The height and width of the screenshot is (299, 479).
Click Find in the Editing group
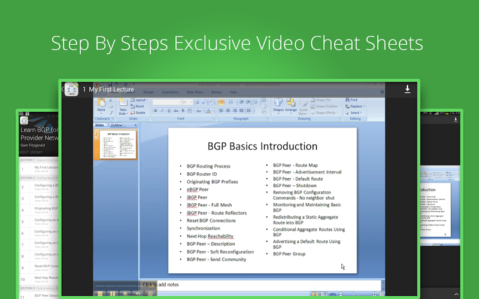click(x=351, y=100)
